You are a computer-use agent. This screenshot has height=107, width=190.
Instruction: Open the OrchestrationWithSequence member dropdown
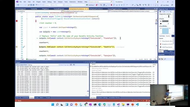pos(132,11)
